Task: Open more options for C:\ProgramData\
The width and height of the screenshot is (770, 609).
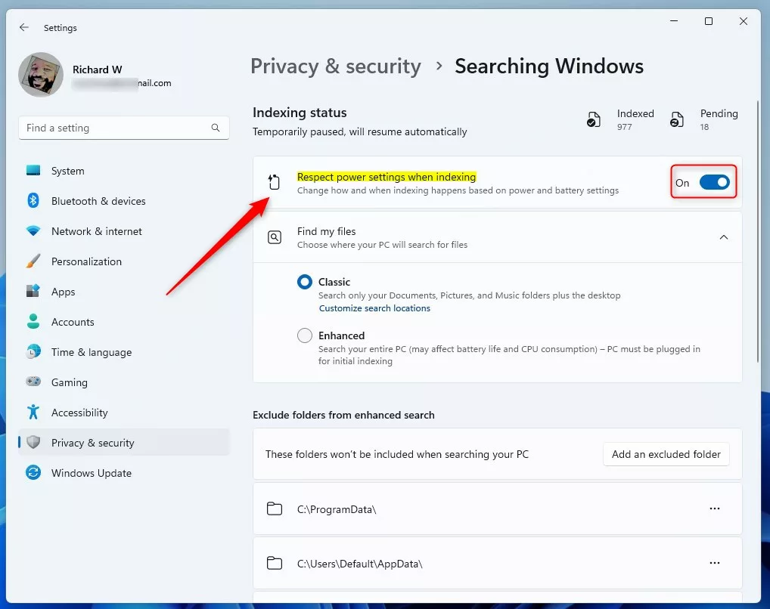Action: (715, 509)
